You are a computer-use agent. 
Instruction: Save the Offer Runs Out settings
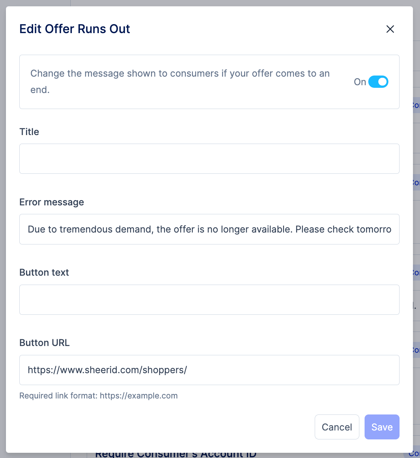click(x=382, y=427)
